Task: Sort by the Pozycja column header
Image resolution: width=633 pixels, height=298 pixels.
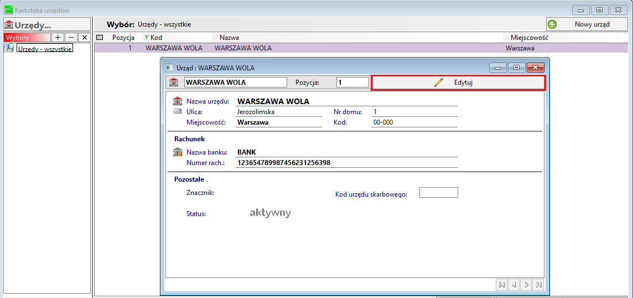Action: 123,38
